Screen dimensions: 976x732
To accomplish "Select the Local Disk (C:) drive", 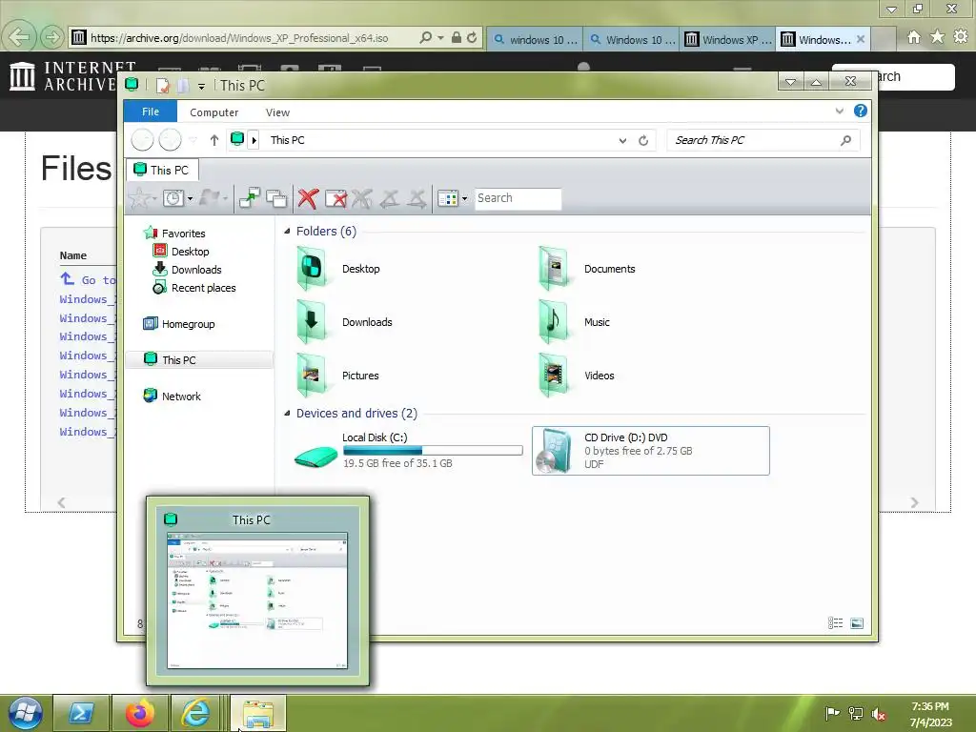I will [408, 451].
